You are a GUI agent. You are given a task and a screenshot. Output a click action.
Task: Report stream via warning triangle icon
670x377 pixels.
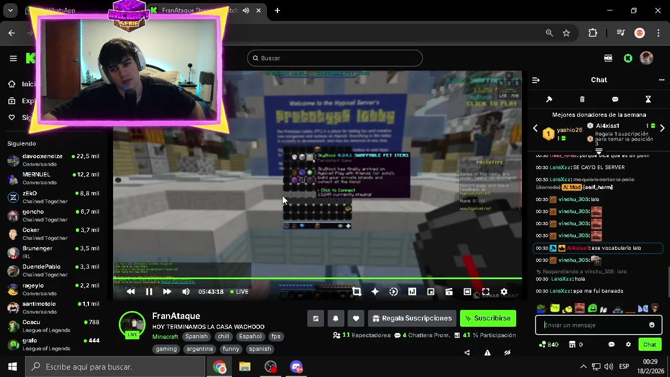point(487,353)
